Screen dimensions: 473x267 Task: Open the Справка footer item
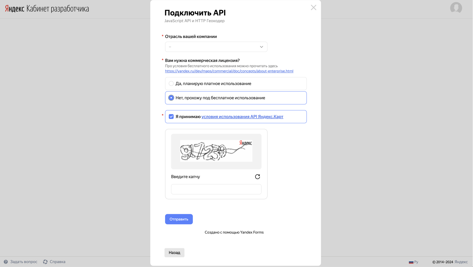(58, 262)
